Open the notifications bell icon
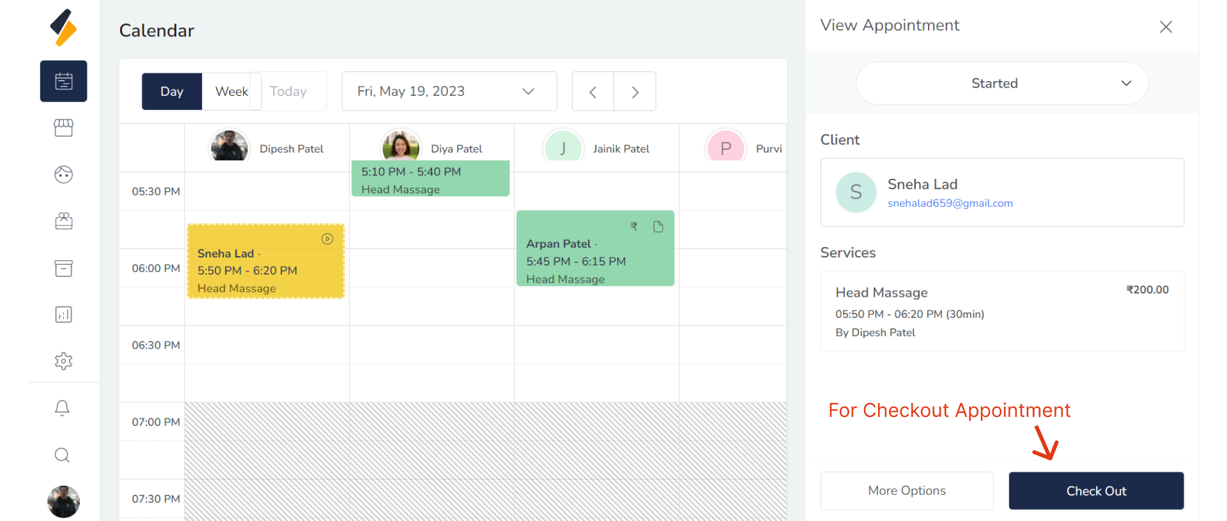The width and height of the screenshot is (1227, 521). click(62, 408)
